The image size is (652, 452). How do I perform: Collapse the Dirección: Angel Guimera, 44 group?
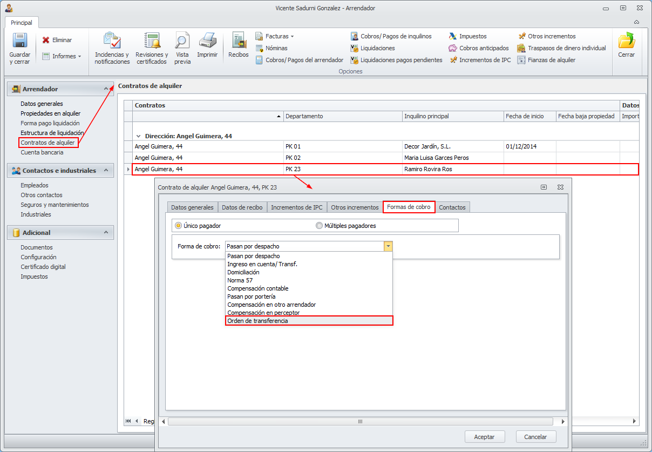tap(139, 137)
